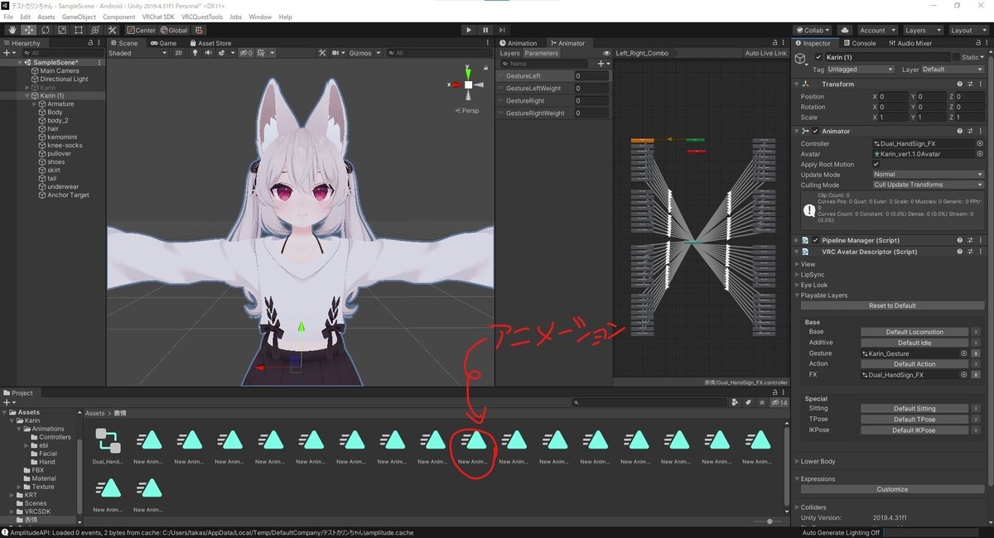Toggle Global rotation mode button
Viewport: 994px width, 538px height.
(173, 30)
